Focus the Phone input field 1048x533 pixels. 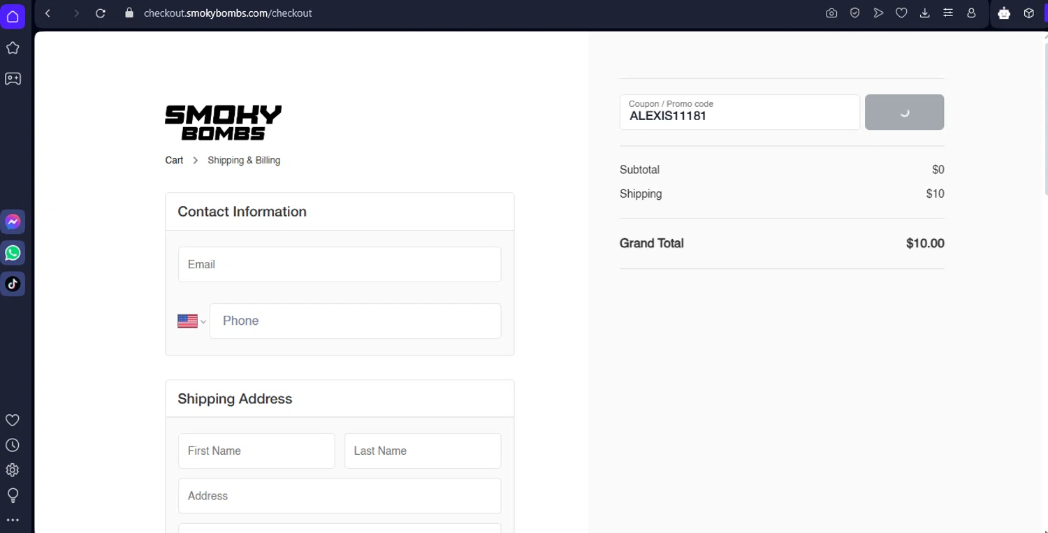tap(355, 321)
